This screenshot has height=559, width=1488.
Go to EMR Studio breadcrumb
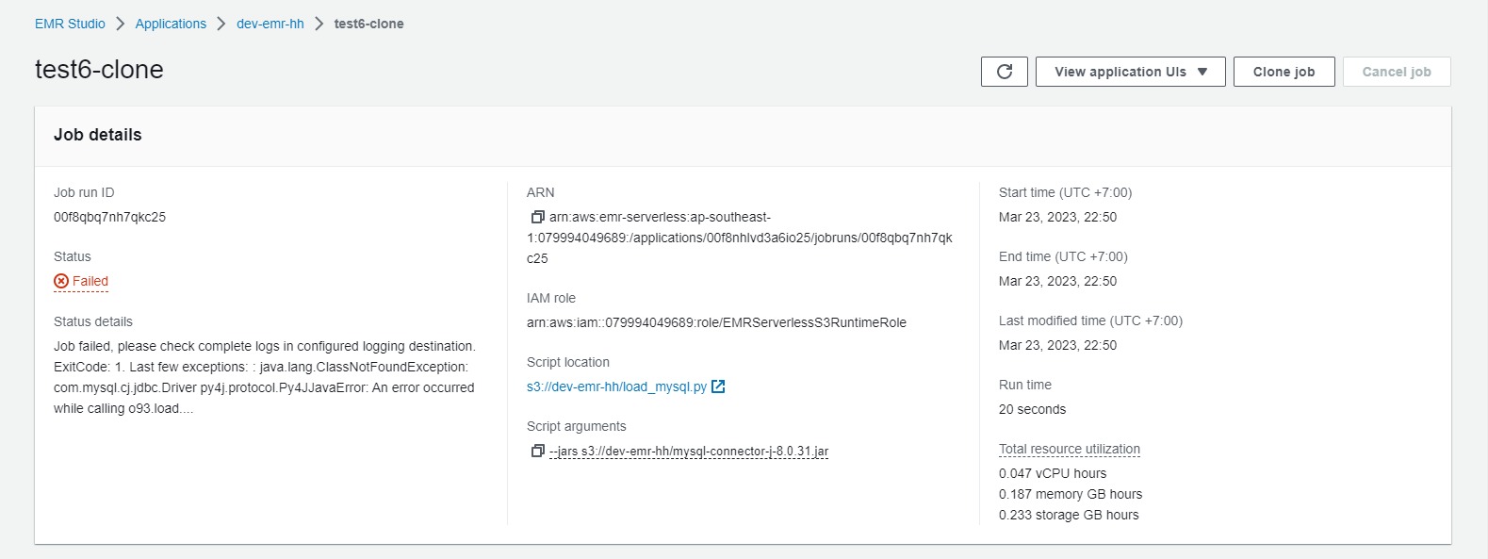[70, 24]
